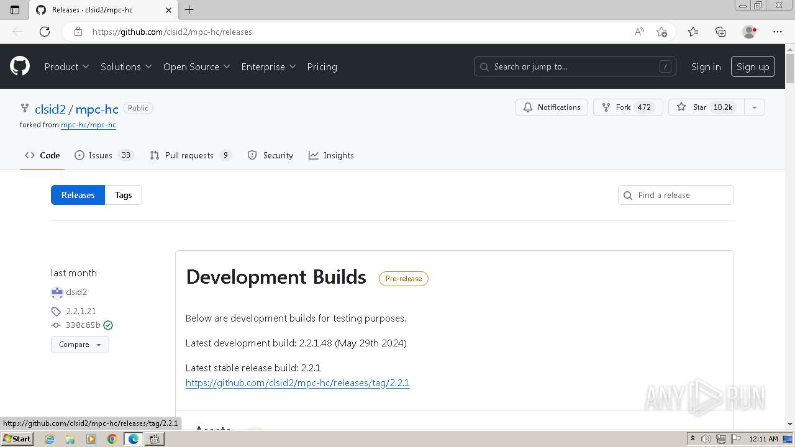This screenshot has width=795, height=447.
Task: Open the media player taskbar icon
Action: tap(91, 439)
